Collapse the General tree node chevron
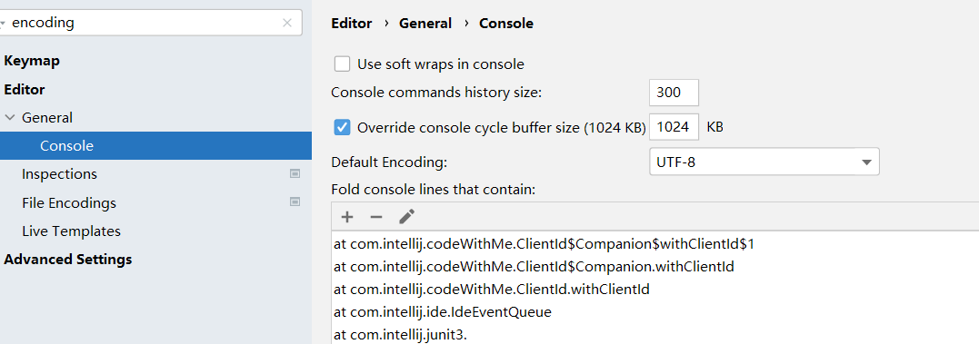 pos(9,117)
